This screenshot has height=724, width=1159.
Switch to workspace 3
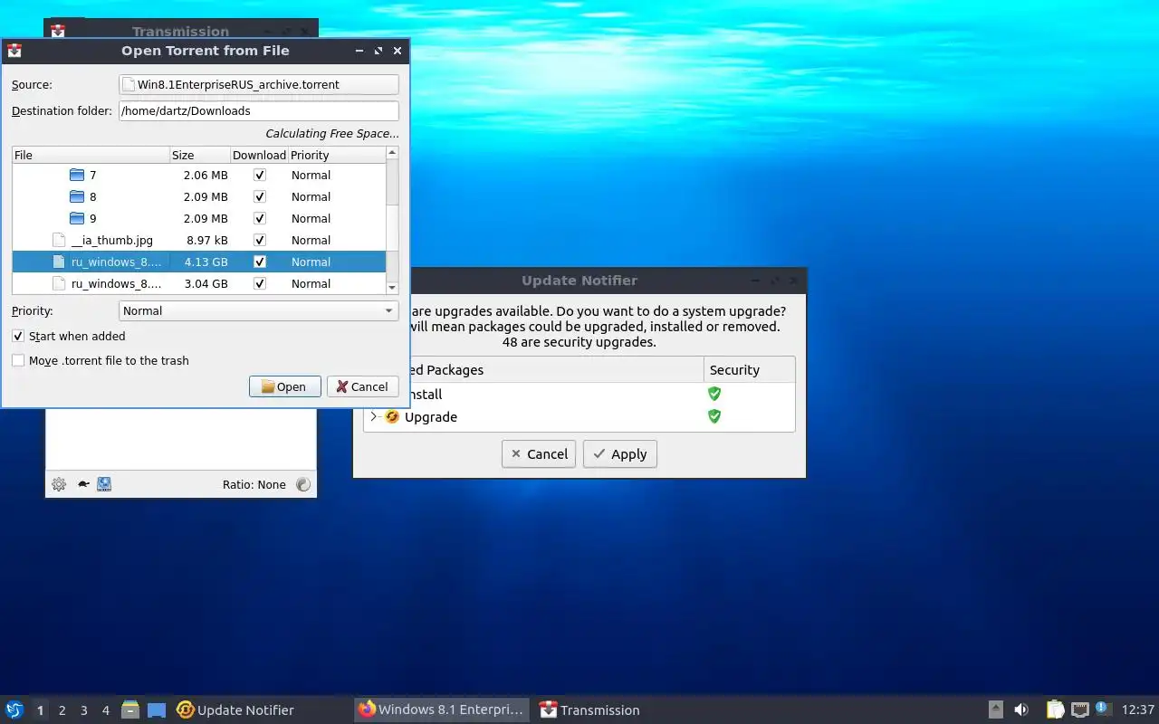pos(83,710)
